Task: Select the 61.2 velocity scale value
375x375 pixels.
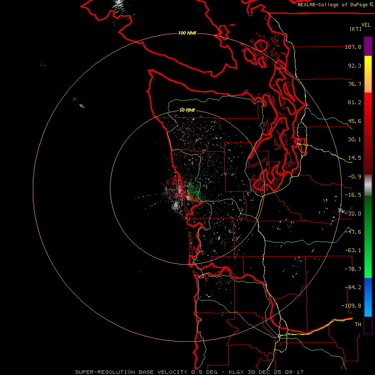Action: [x=355, y=102]
